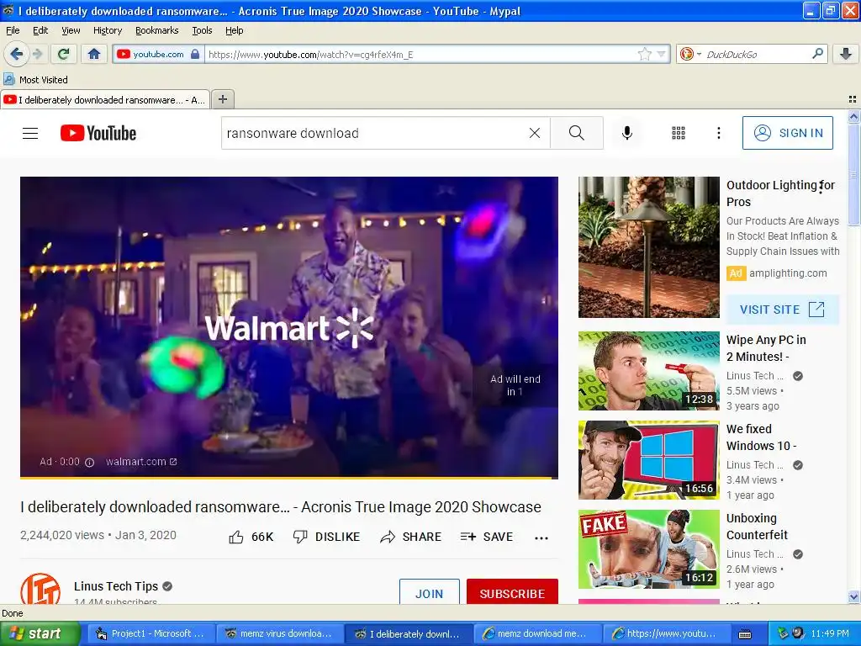Open the URL history dropdown arrow
The width and height of the screenshot is (861, 646).
pos(662,54)
